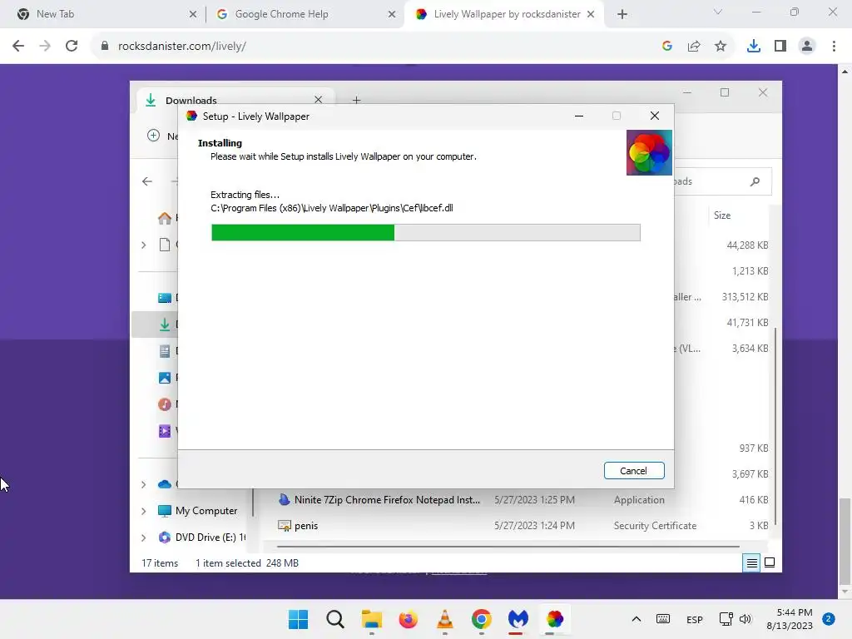The image size is (852, 639).
Task: Close the Google Chrome Help tab
Action: coord(392,14)
